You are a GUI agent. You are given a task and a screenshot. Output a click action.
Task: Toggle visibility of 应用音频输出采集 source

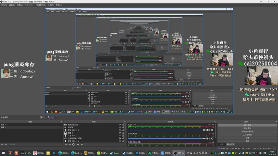(120, 138)
